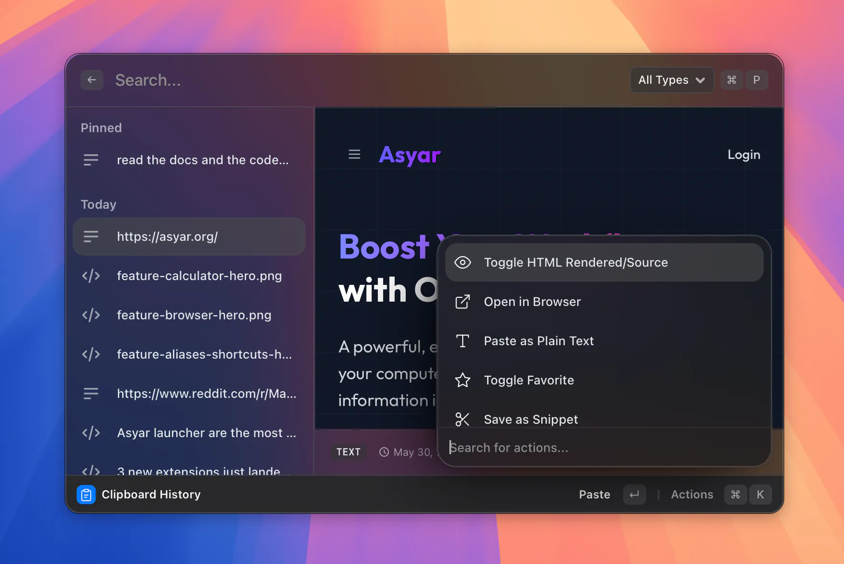Select the https://www.reddit.com/r/Ma... entry
The height and width of the screenshot is (564, 844).
click(x=189, y=394)
